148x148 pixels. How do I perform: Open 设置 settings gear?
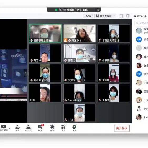pos(74,127)
